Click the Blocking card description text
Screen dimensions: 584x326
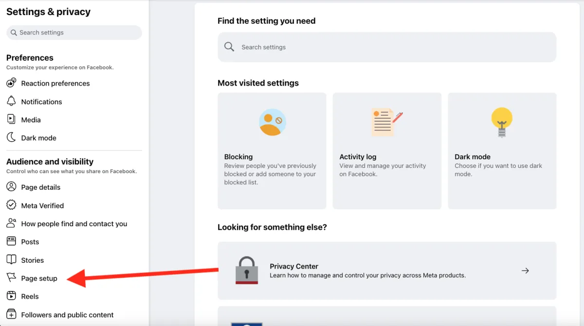(271, 174)
